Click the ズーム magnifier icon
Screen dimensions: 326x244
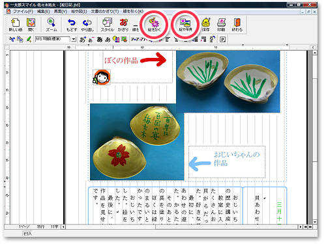click(x=52, y=25)
